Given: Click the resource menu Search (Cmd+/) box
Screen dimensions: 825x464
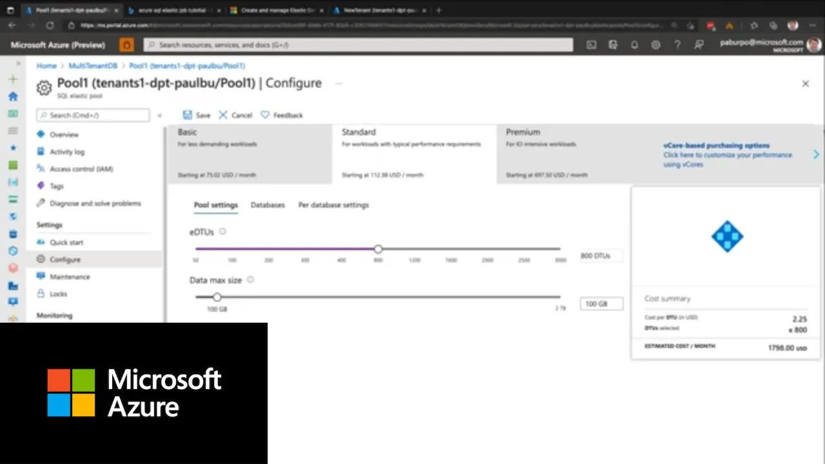Looking at the screenshot, I should 93,115.
